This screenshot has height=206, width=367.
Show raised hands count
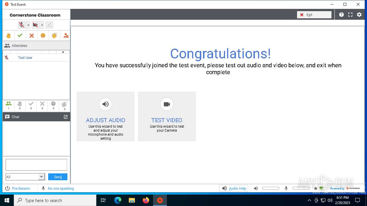click(x=20, y=105)
